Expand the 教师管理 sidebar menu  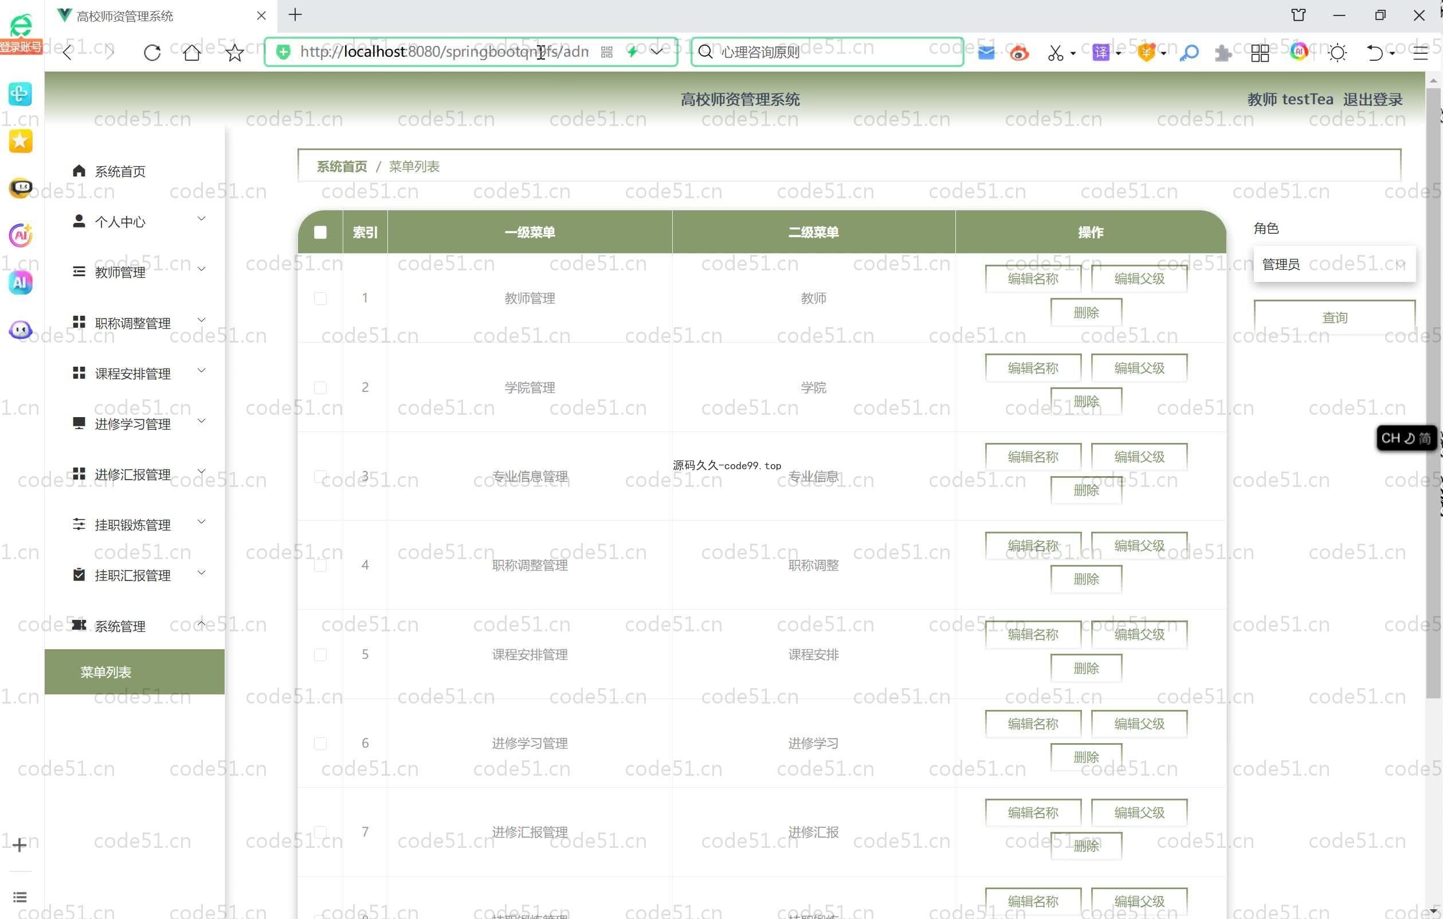(135, 272)
